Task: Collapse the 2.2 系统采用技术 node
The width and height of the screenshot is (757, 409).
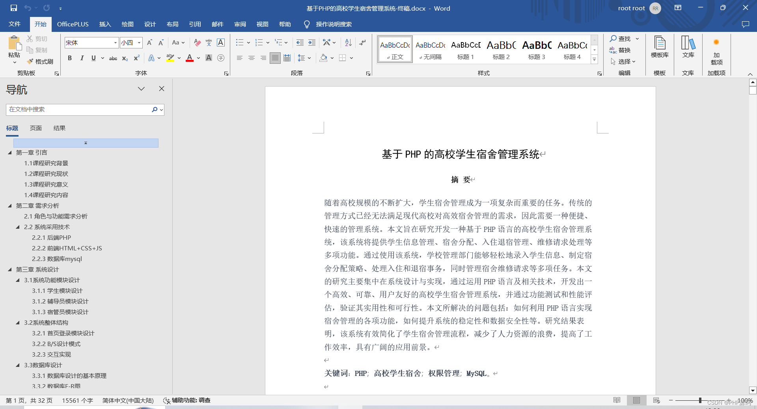Action: 18,227
